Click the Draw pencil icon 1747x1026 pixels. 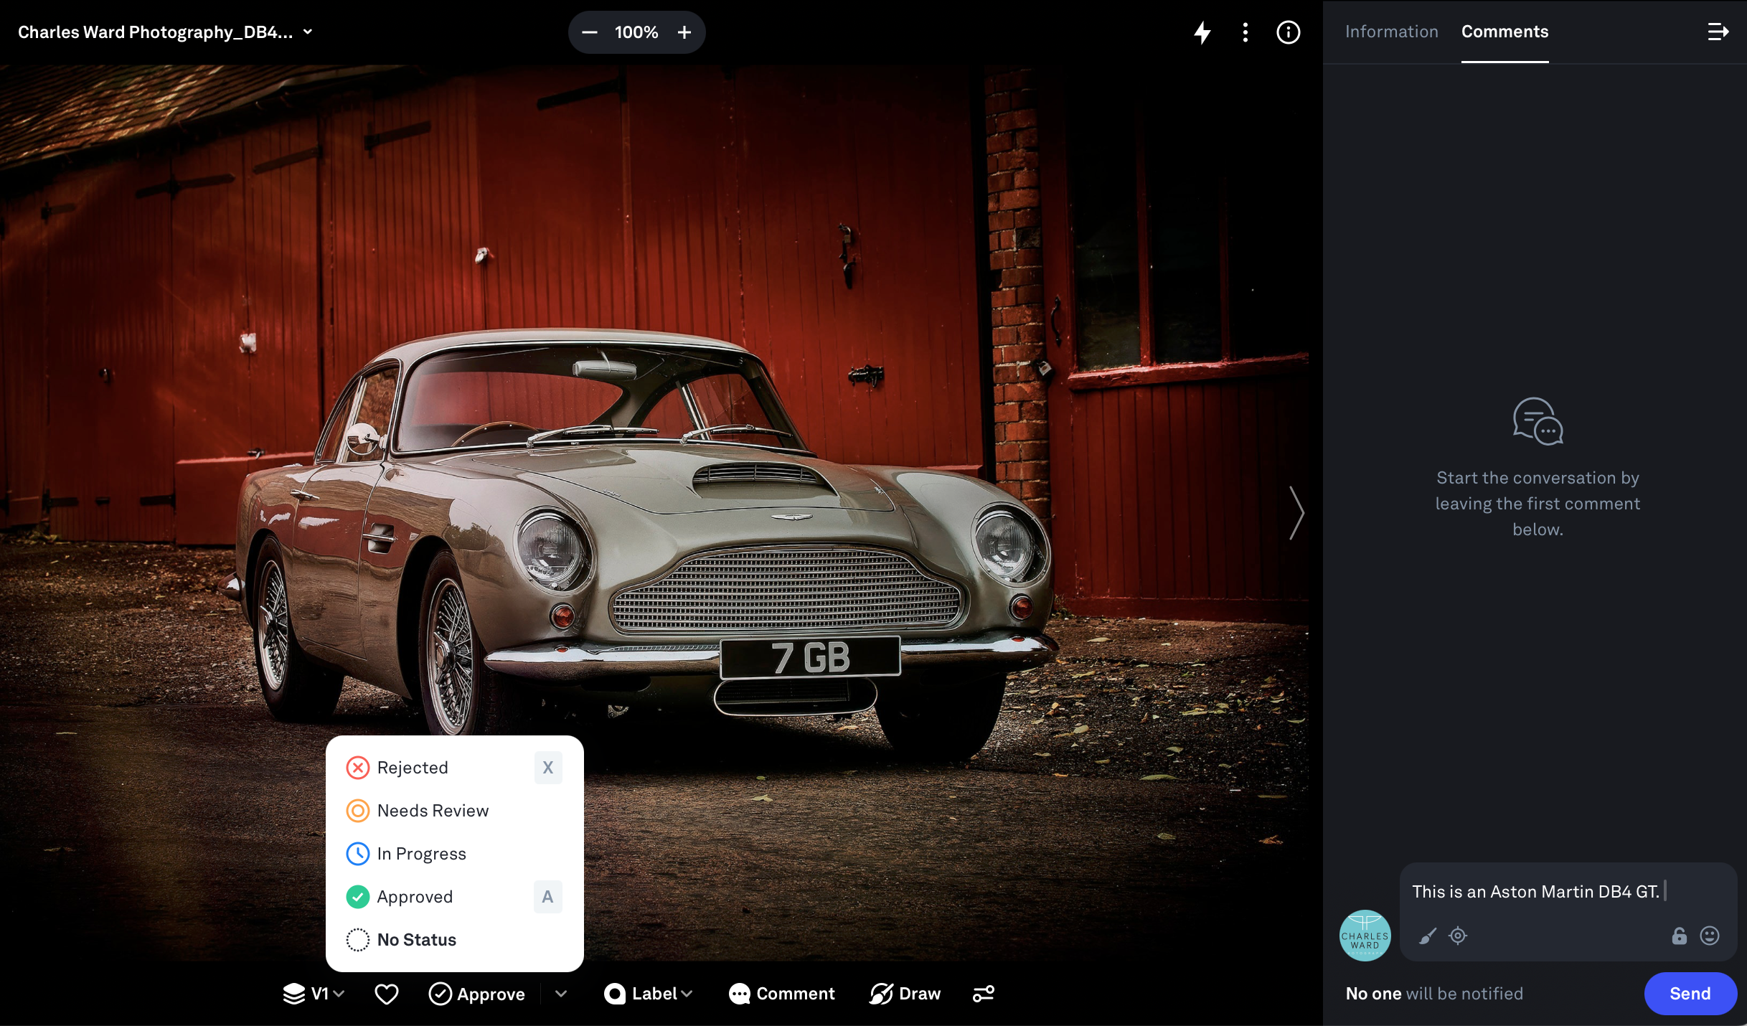tap(881, 994)
